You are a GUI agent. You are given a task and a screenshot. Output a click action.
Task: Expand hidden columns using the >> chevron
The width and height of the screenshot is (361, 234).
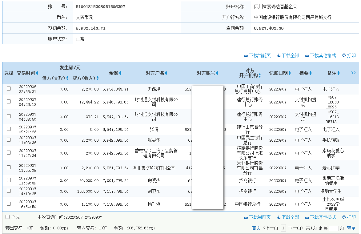[353, 73]
